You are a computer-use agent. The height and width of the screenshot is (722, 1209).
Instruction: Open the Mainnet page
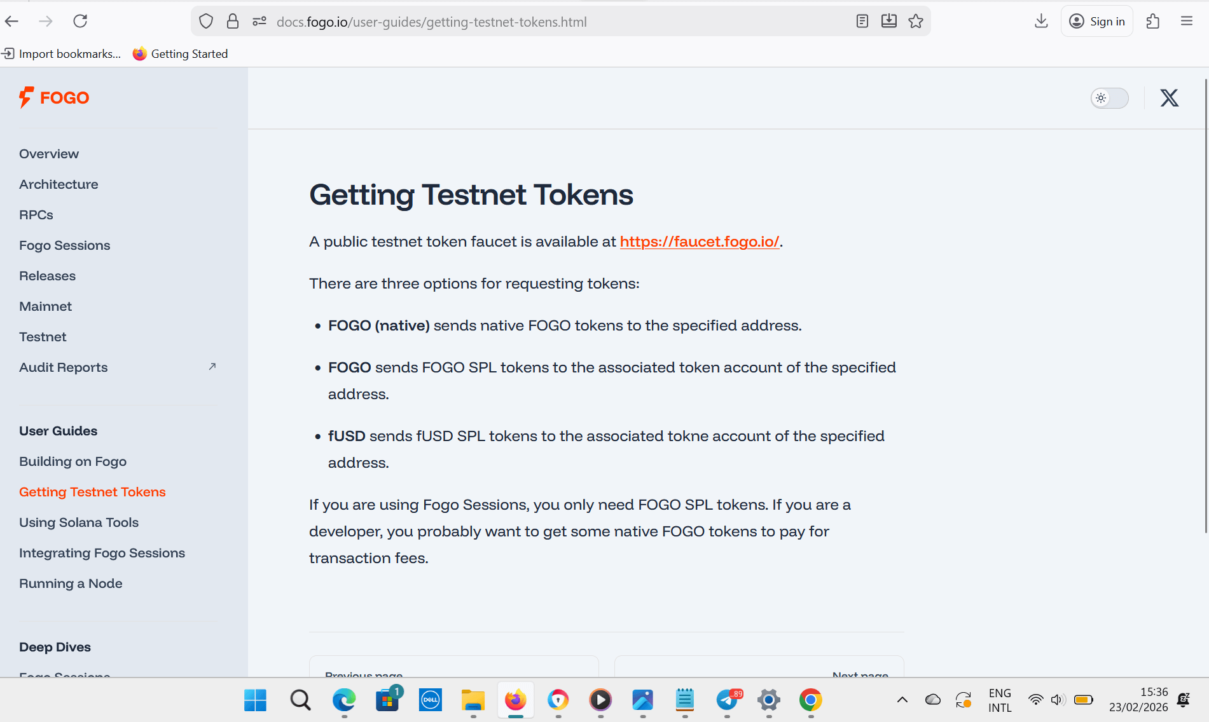click(46, 306)
